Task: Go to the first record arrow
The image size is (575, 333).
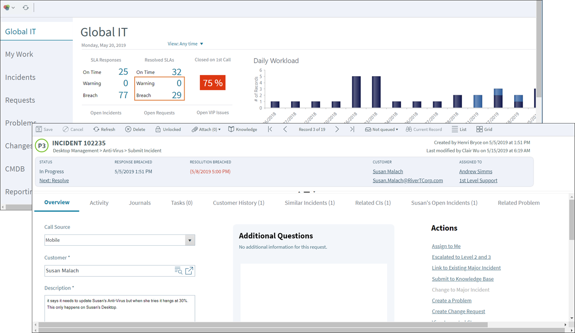Action: click(270, 129)
